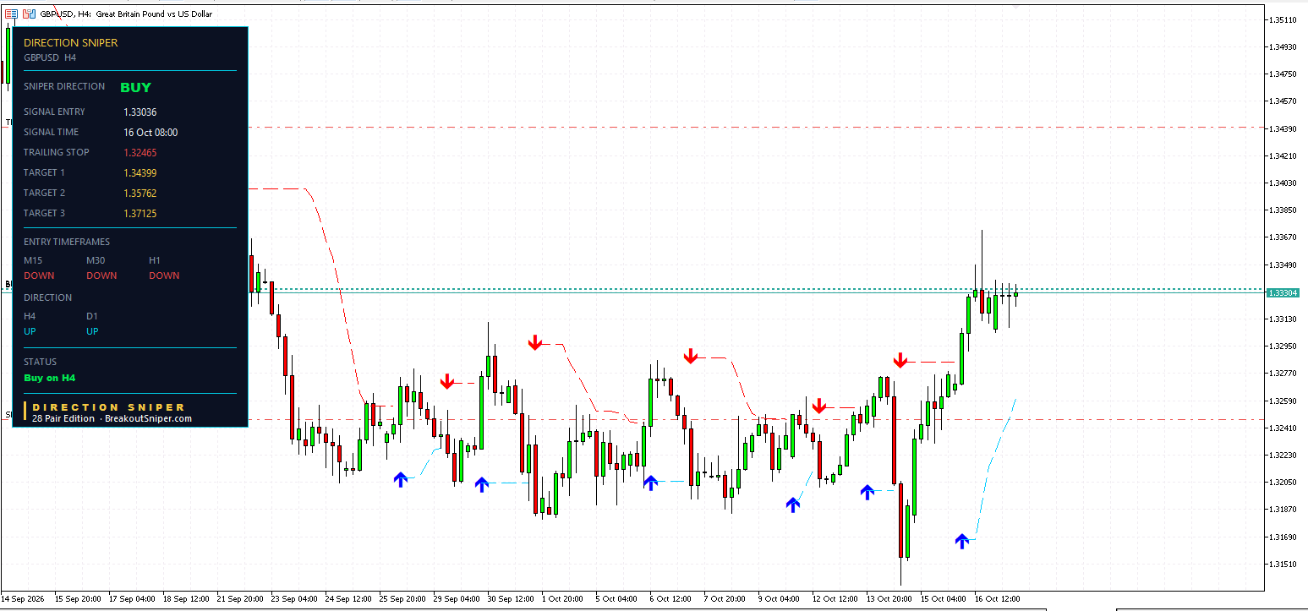Select the second blue up arrow from the left

[x=482, y=484]
